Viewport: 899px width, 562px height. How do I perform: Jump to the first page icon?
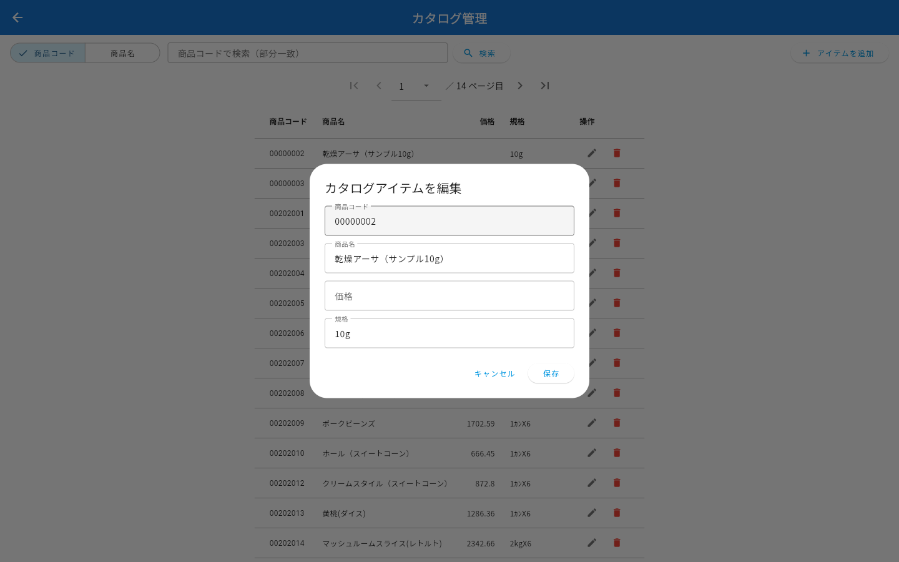coord(354,86)
